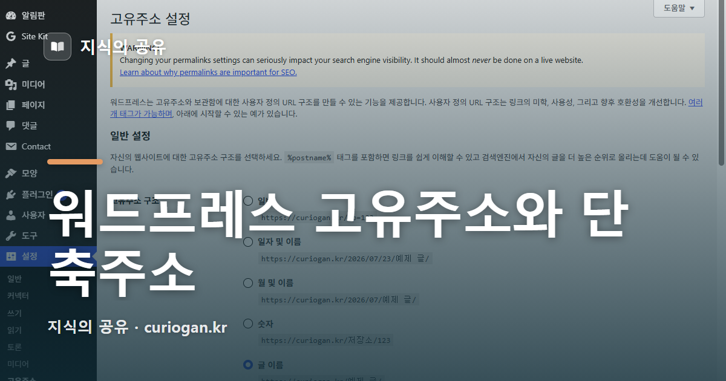The height and width of the screenshot is (381, 726).
Task: Go to the 일반 settings submenu
Action: [x=15, y=279]
